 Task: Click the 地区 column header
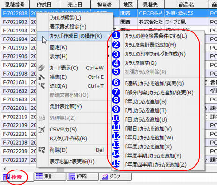[128, 5]
